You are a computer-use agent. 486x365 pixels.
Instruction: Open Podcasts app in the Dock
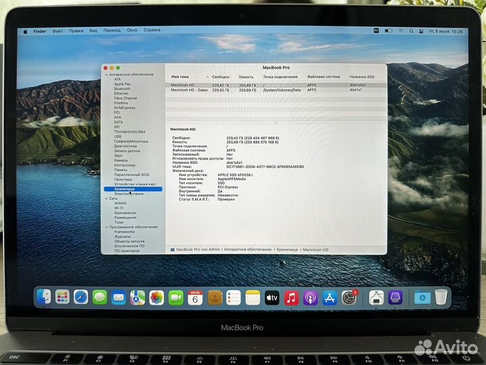point(310,298)
